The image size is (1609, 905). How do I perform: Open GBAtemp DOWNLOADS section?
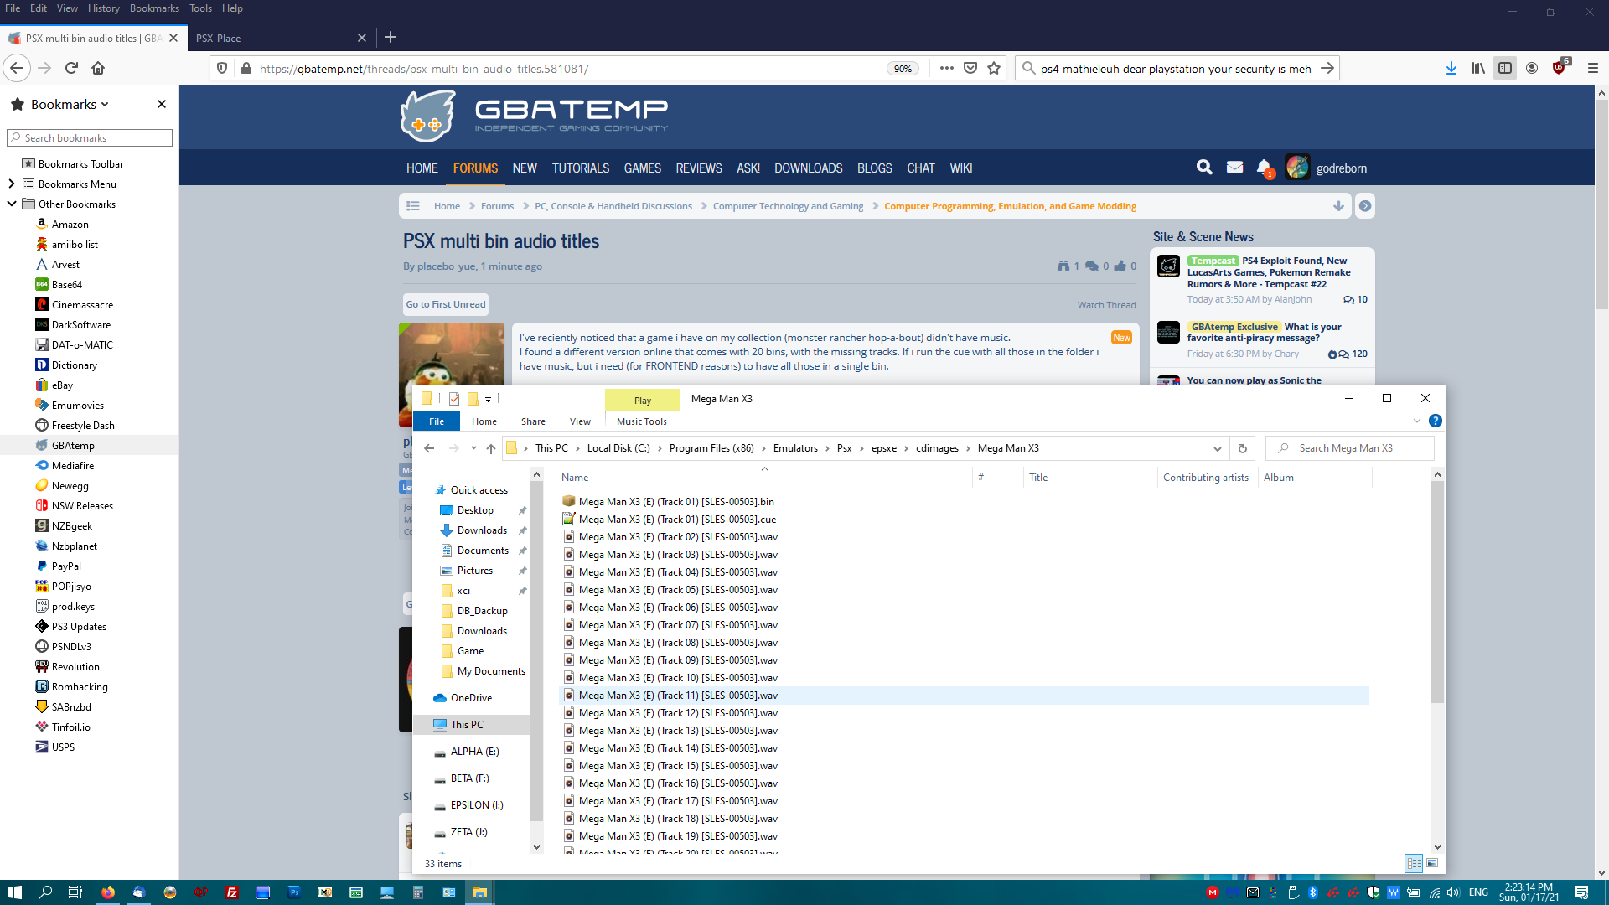point(808,168)
